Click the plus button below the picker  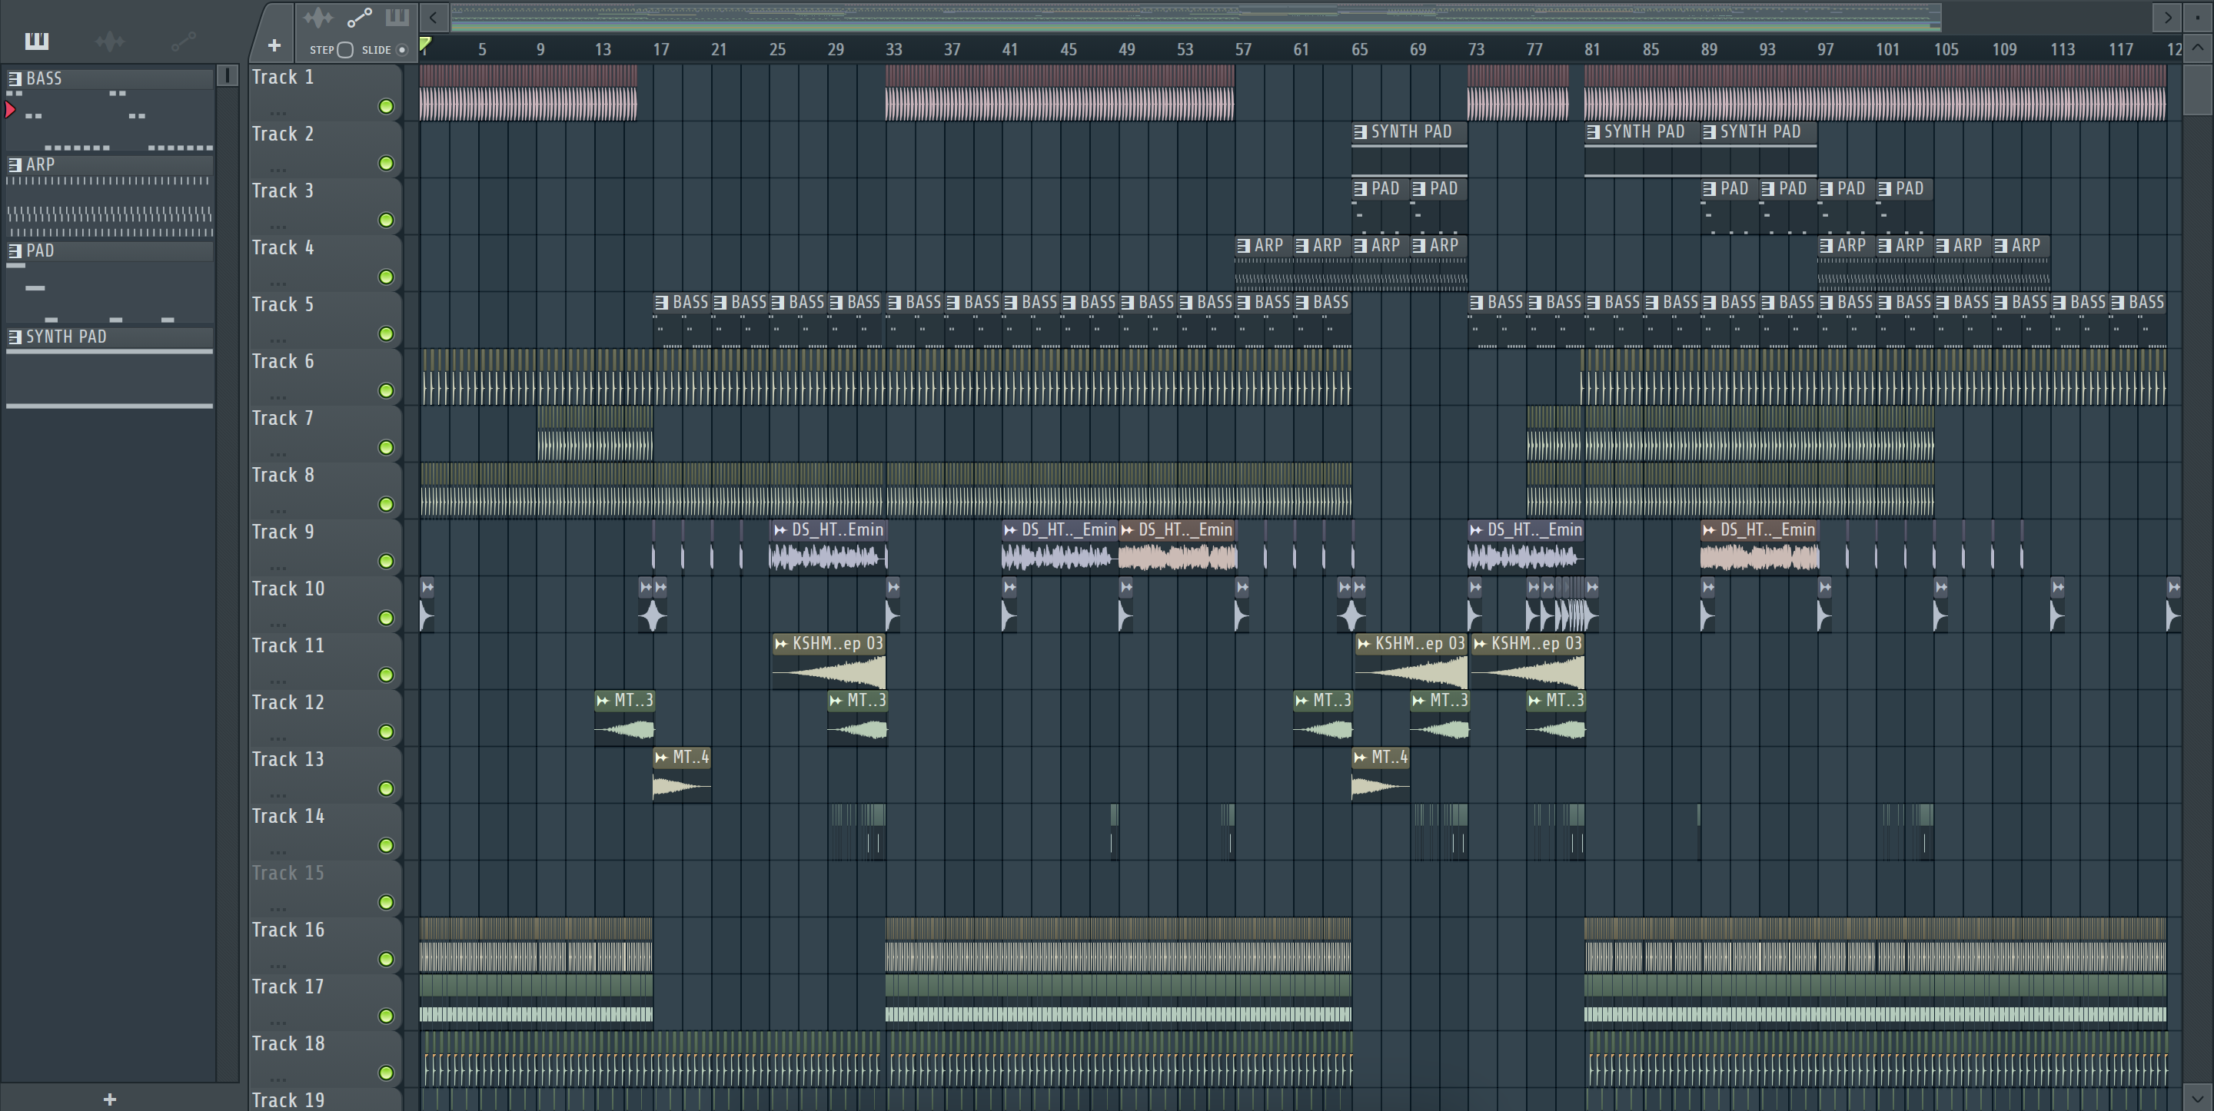pos(110,1099)
